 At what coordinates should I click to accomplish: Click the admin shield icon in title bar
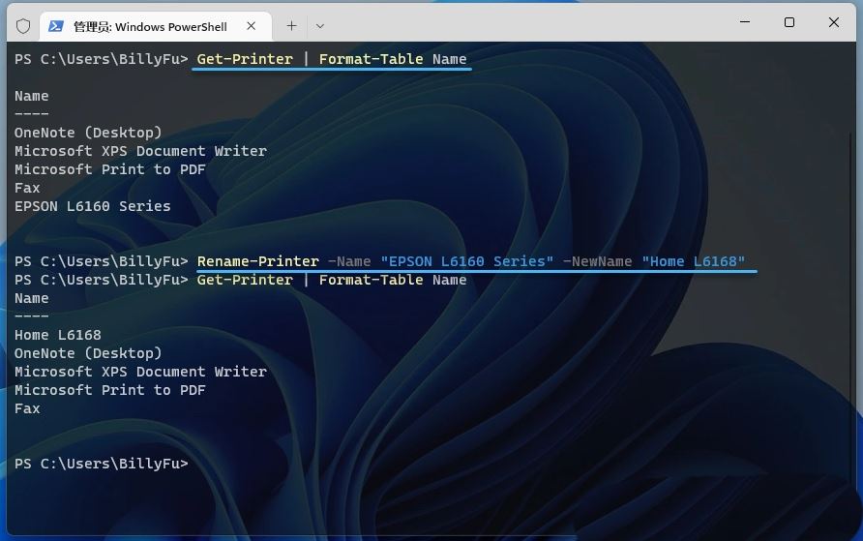(23, 26)
